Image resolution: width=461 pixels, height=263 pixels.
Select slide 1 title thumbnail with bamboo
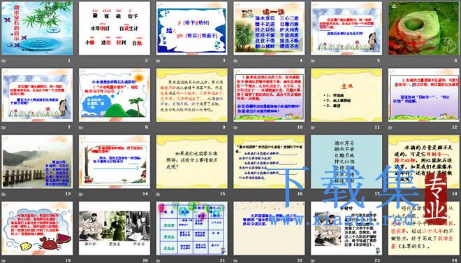click(37, 28)
